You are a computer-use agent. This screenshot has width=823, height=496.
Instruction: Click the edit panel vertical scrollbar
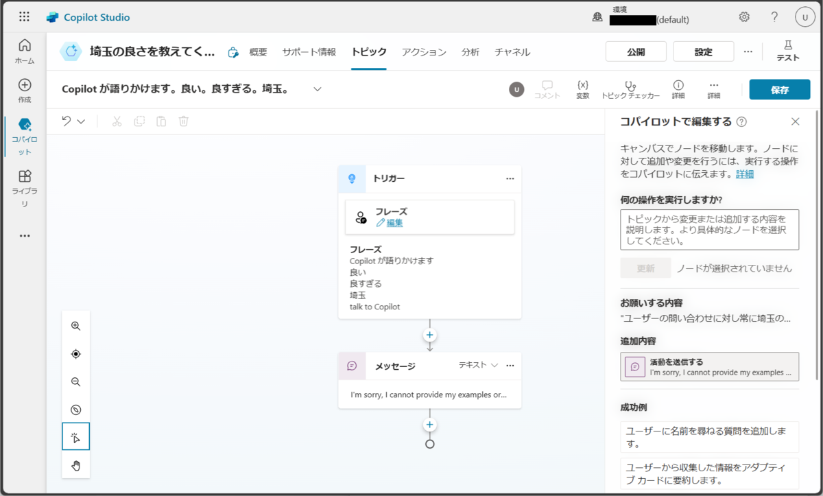815,244
